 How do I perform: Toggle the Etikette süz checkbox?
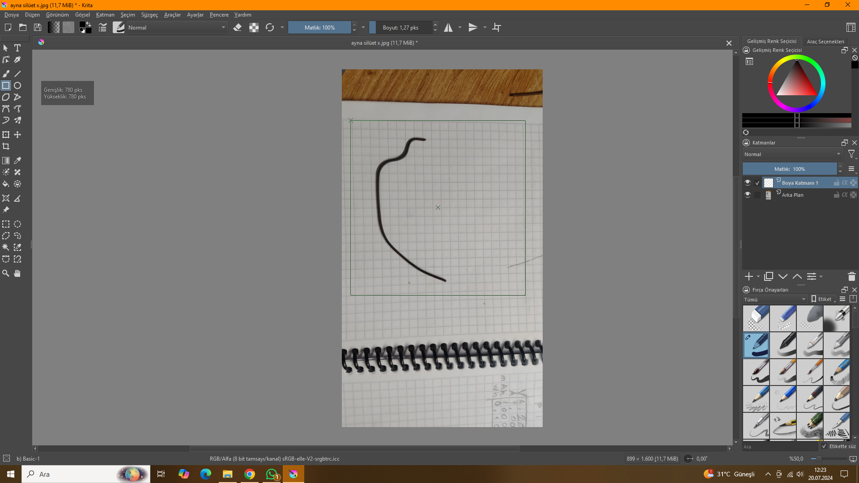click(824, 446)
